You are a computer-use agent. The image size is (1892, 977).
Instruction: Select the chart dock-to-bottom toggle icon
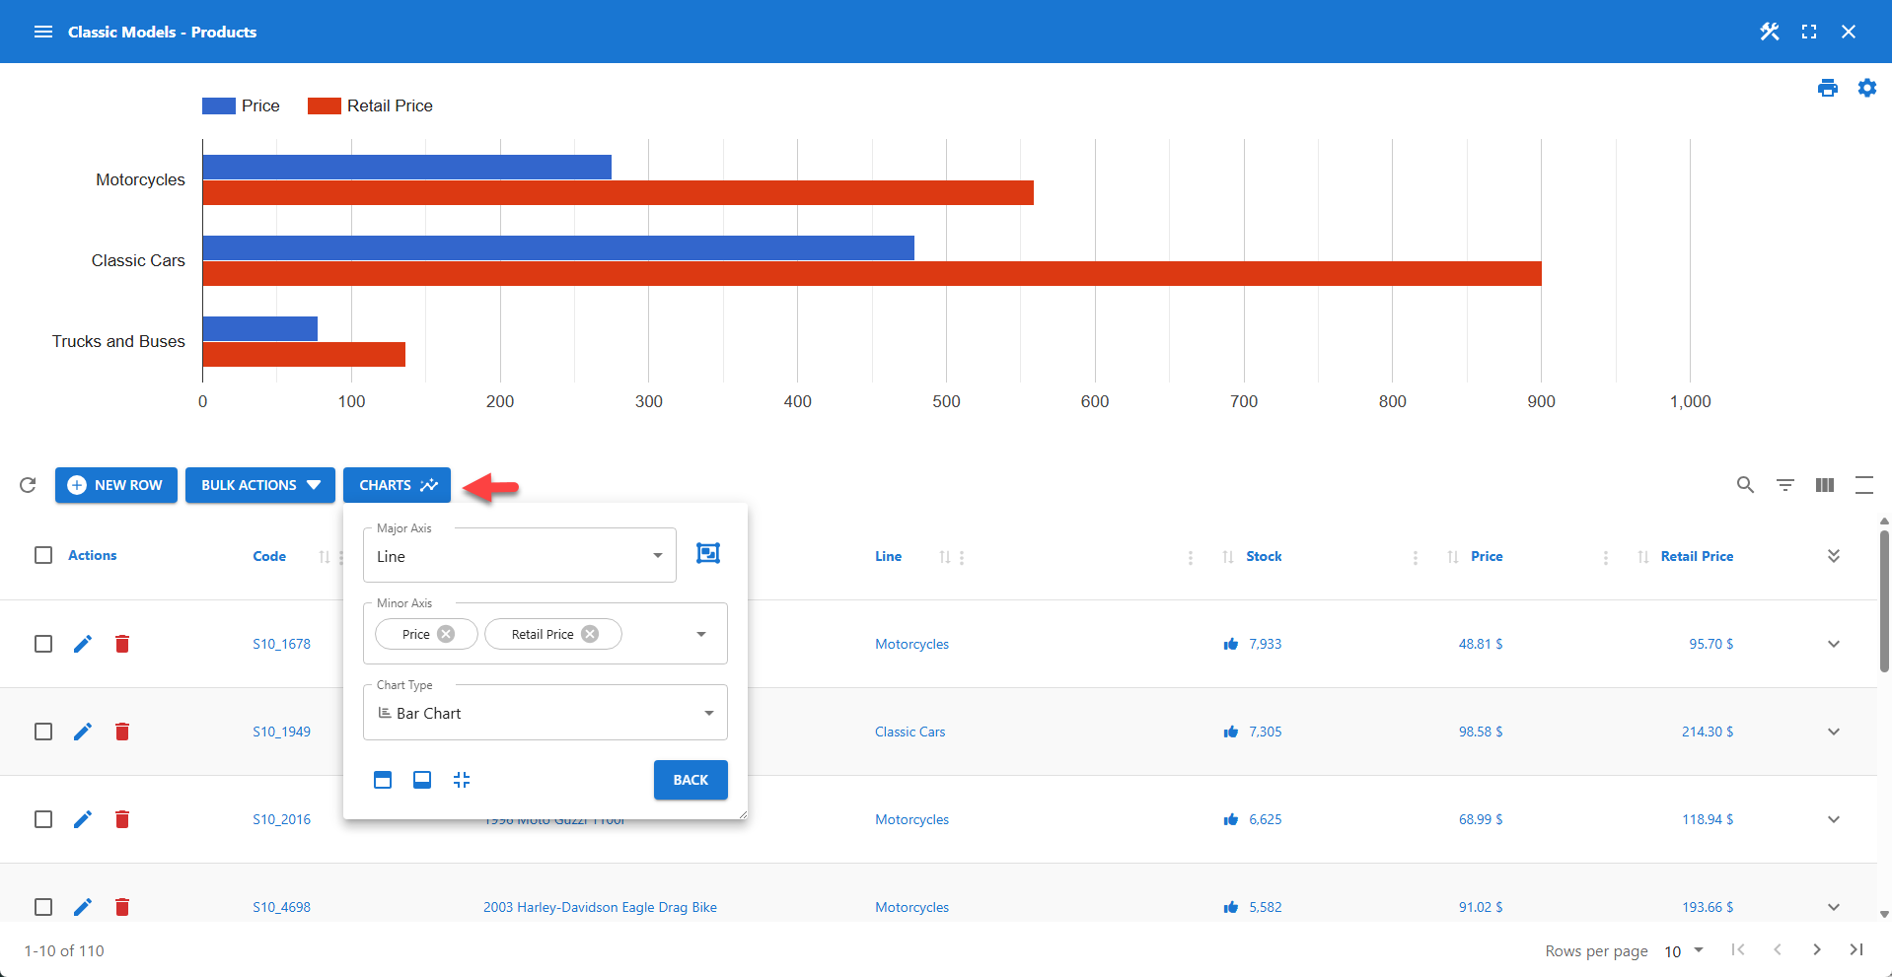click(x=421, y=779)
